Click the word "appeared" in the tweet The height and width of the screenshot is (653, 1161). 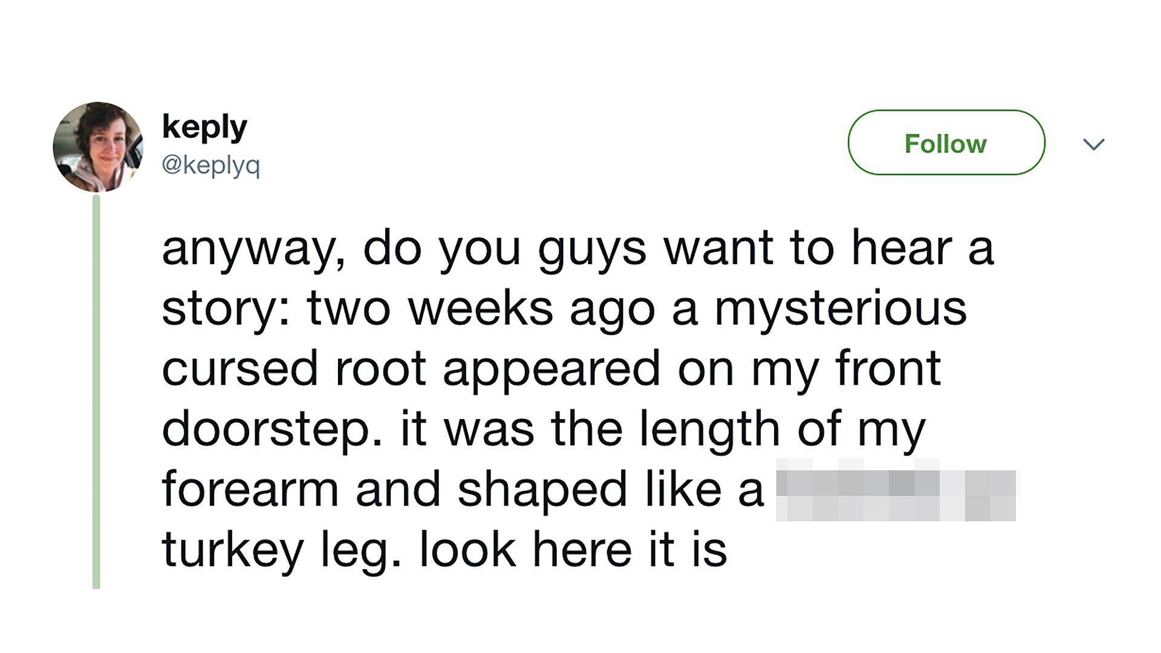[551, 369]
